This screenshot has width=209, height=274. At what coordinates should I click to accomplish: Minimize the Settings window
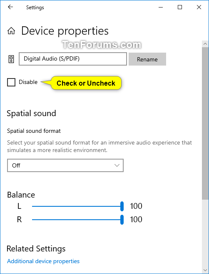(161, 7)
